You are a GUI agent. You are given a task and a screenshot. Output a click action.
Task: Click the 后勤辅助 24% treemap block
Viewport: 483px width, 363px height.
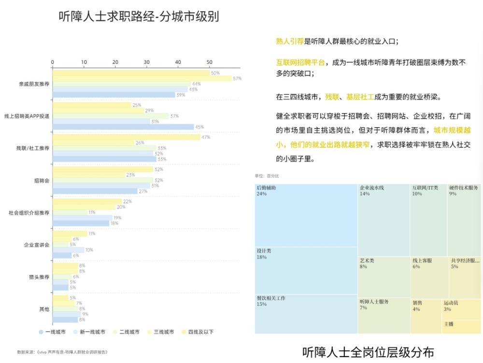(306, 215)
